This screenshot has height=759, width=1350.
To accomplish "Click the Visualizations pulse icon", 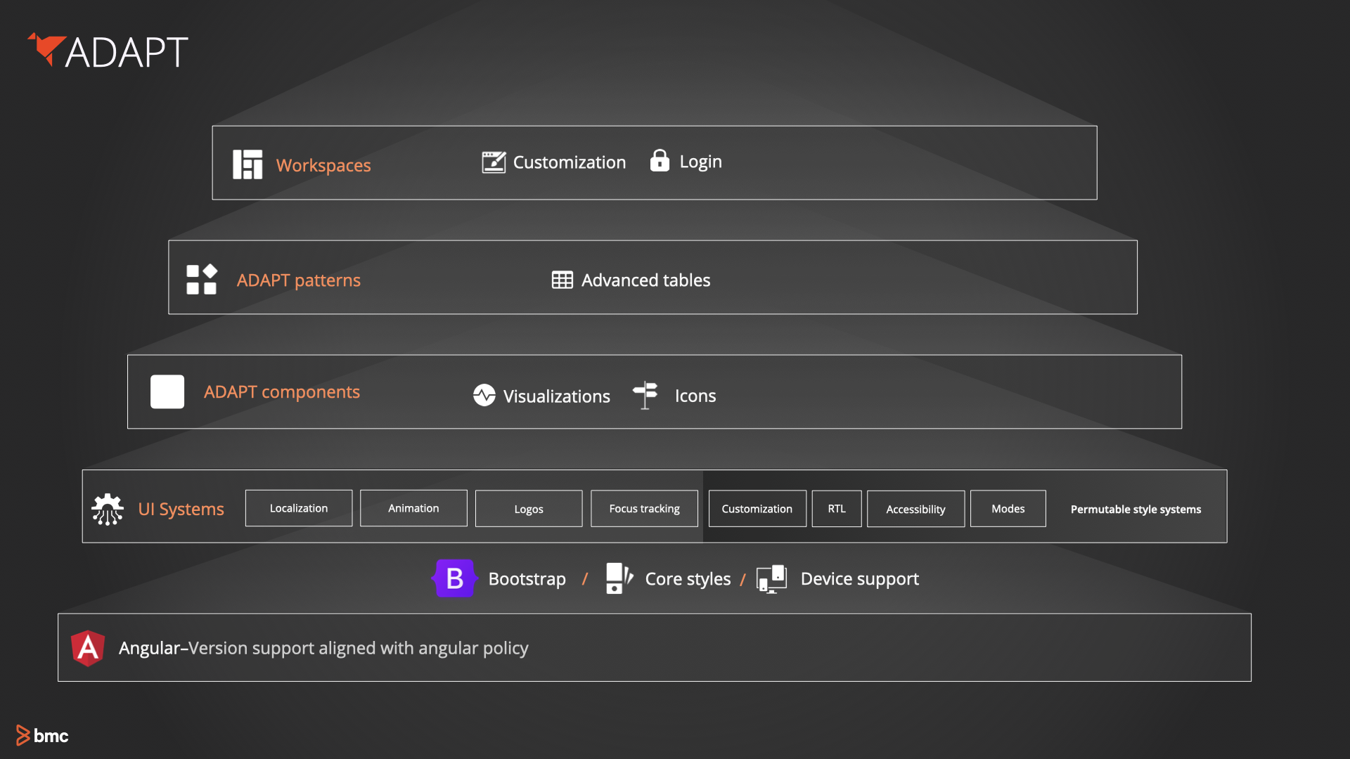I will coord(484,396).
